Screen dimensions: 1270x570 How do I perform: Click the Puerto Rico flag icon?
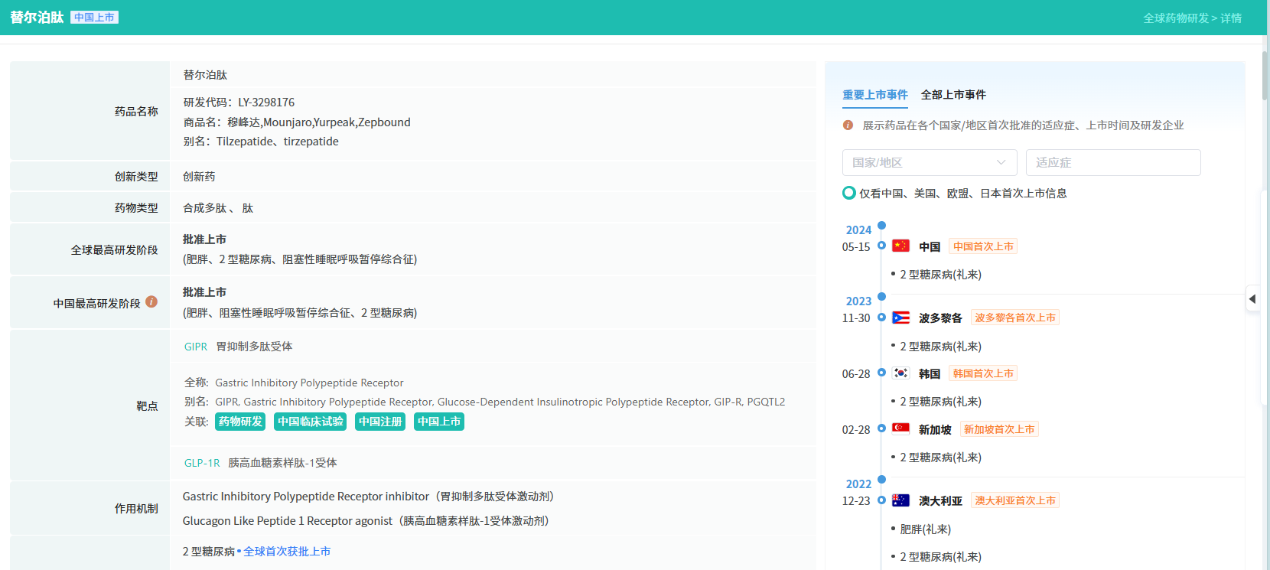[900, 318]
